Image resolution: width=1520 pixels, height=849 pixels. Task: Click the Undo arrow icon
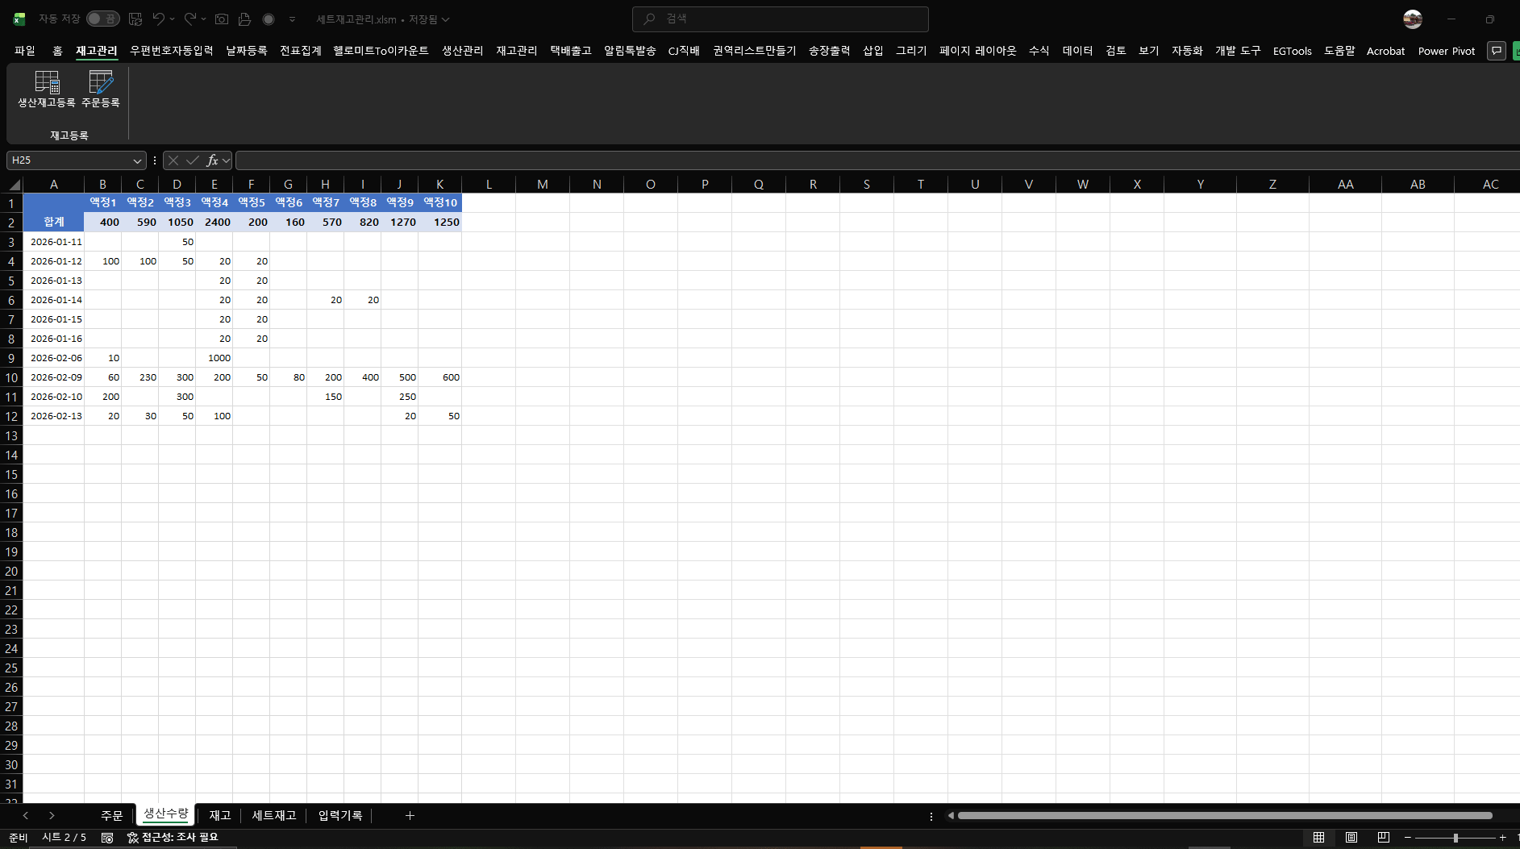click(x=159, y=19)
